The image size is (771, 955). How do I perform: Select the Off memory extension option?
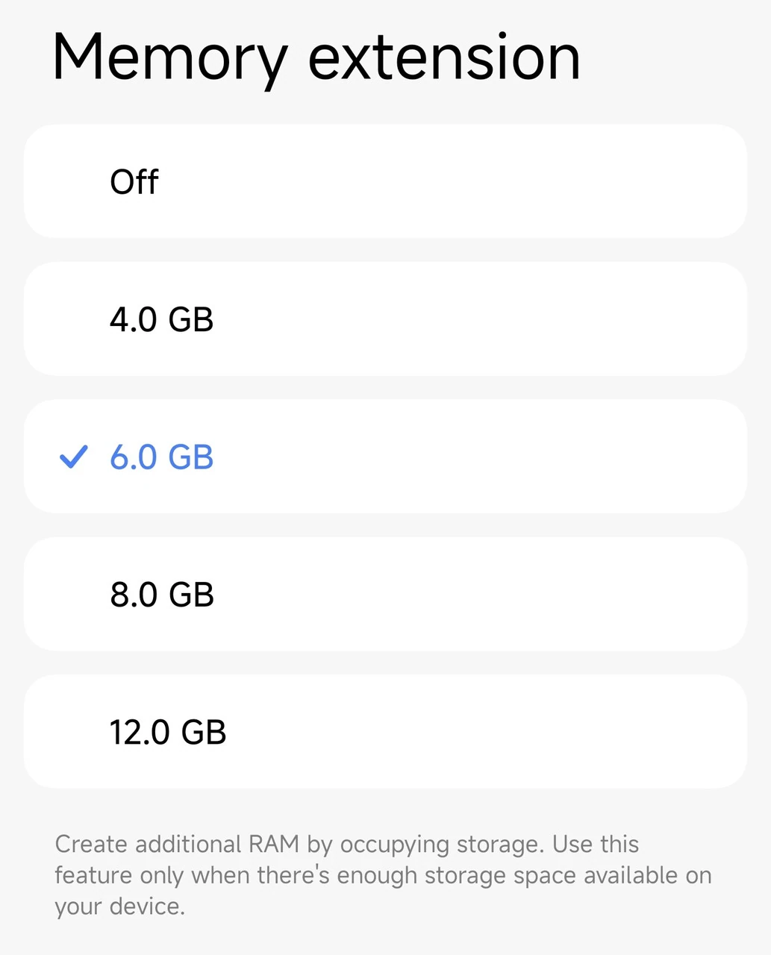(x=385, y=181)
